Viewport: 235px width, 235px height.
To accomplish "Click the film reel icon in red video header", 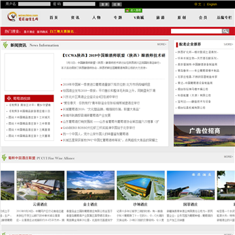I will [9, 99].
